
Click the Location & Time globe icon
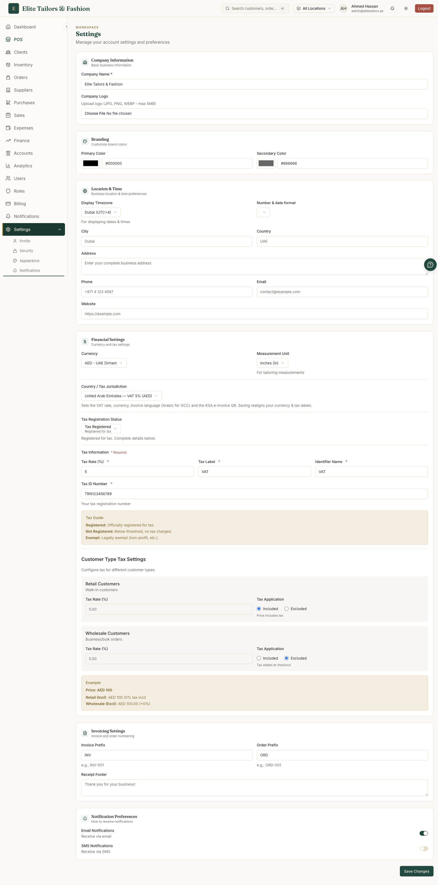coord(85,191)
